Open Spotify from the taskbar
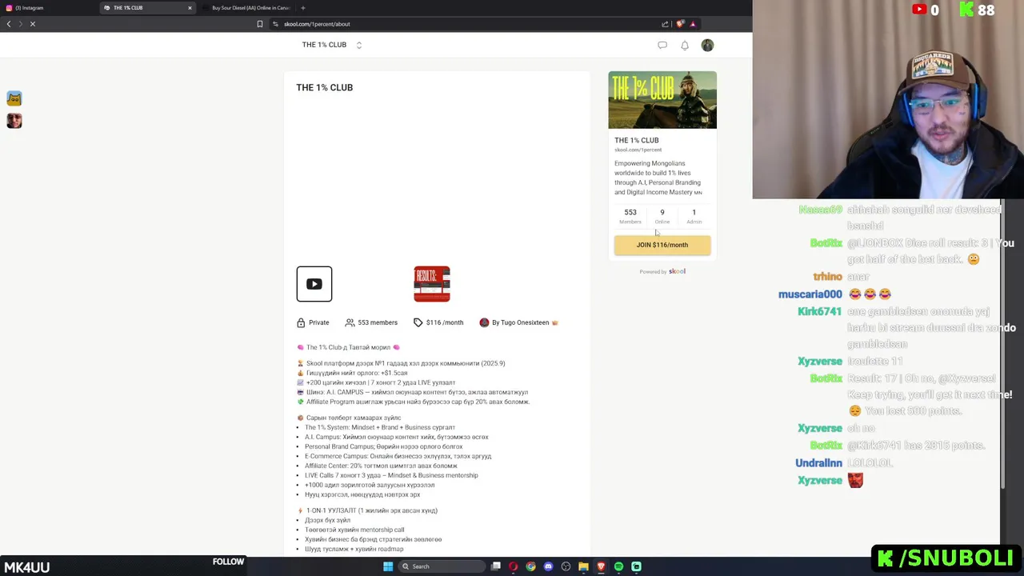This screenshot has height=576, width=1024. (618, 566)
